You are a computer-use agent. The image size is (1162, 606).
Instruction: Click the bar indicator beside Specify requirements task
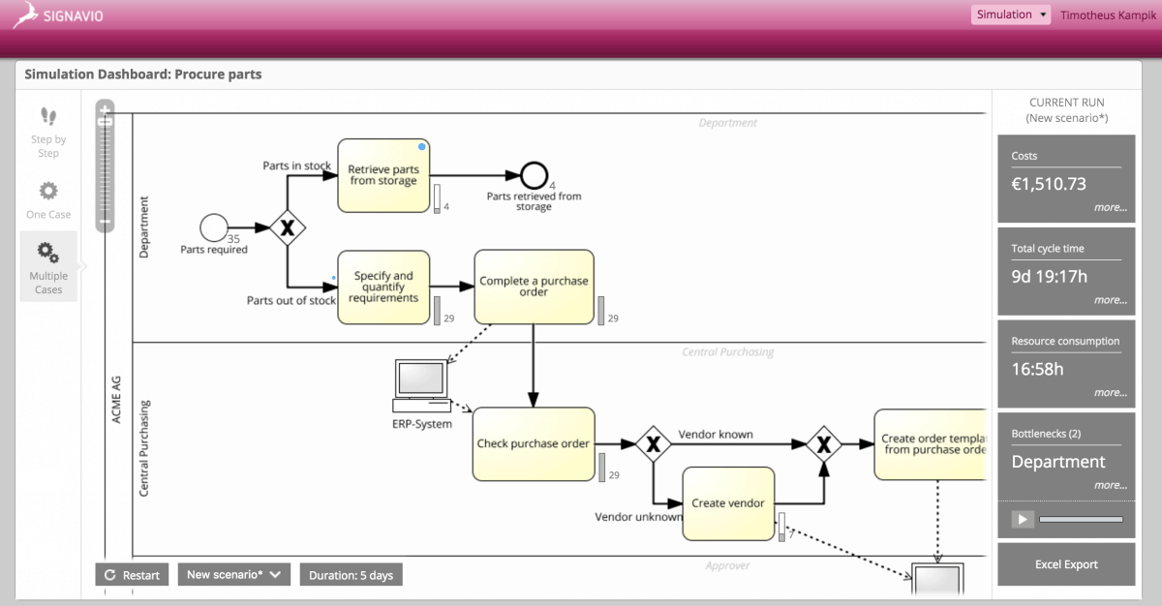click(437, 311)
